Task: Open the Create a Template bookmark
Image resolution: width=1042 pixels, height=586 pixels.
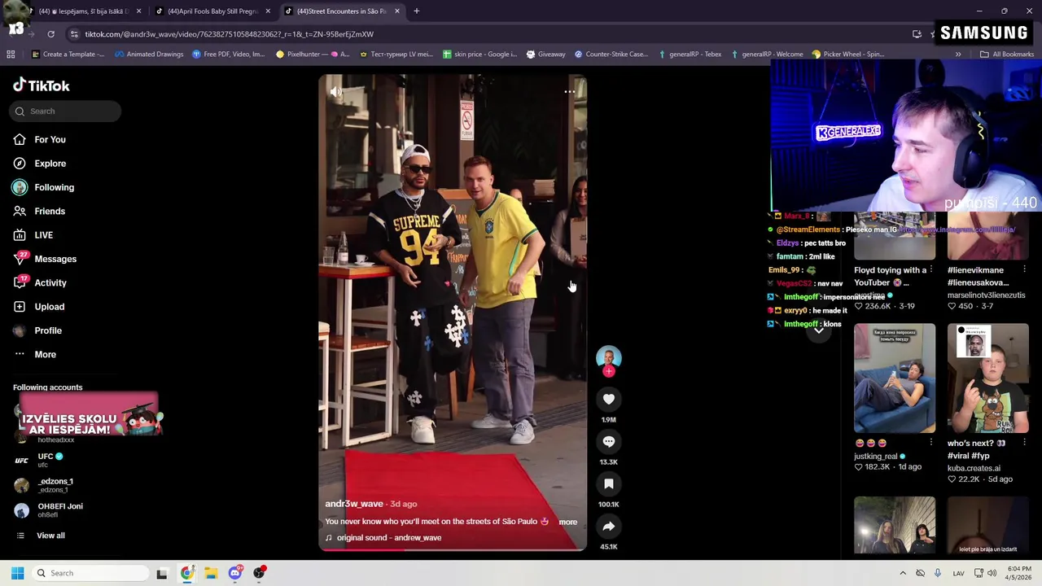Action: [x=68, y=55]
